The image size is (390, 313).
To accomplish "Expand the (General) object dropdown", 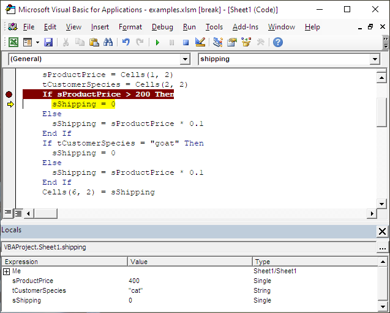I will (185, 59).
